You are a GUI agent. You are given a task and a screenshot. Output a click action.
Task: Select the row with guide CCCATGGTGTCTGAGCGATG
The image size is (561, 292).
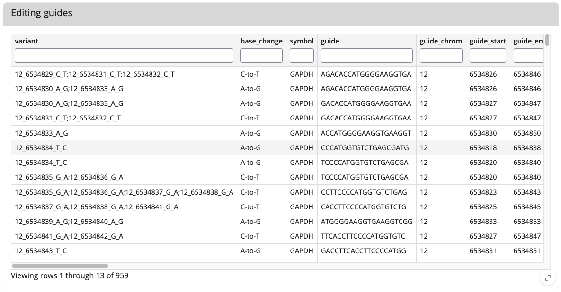[365, 148]
